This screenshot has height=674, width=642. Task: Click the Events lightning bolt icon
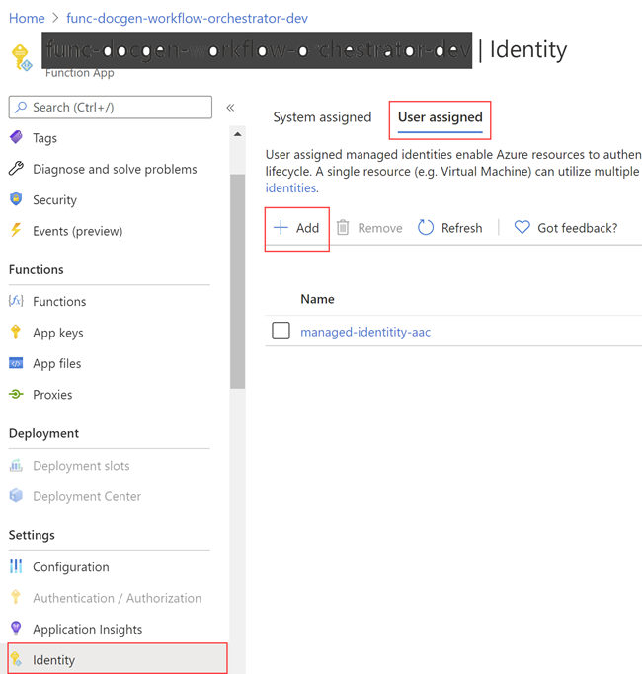[x=16, y=230]
